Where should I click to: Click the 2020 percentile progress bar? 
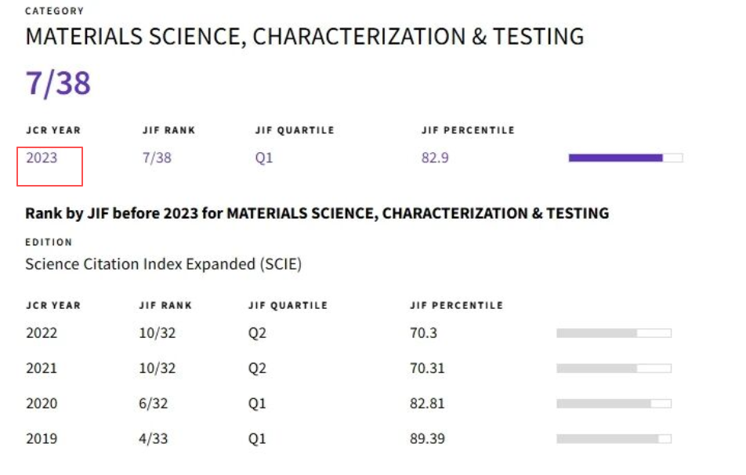click(x=614, y=404)
